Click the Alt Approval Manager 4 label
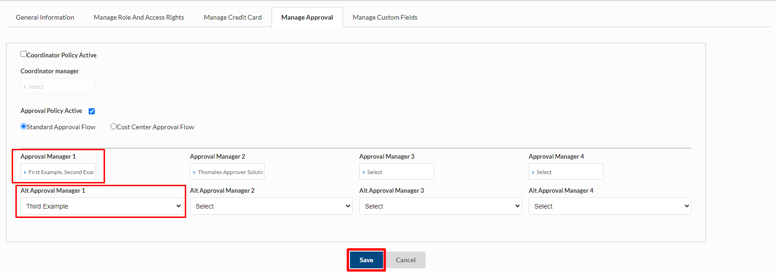This screenshot has height=273, width=776. (561, 190)
